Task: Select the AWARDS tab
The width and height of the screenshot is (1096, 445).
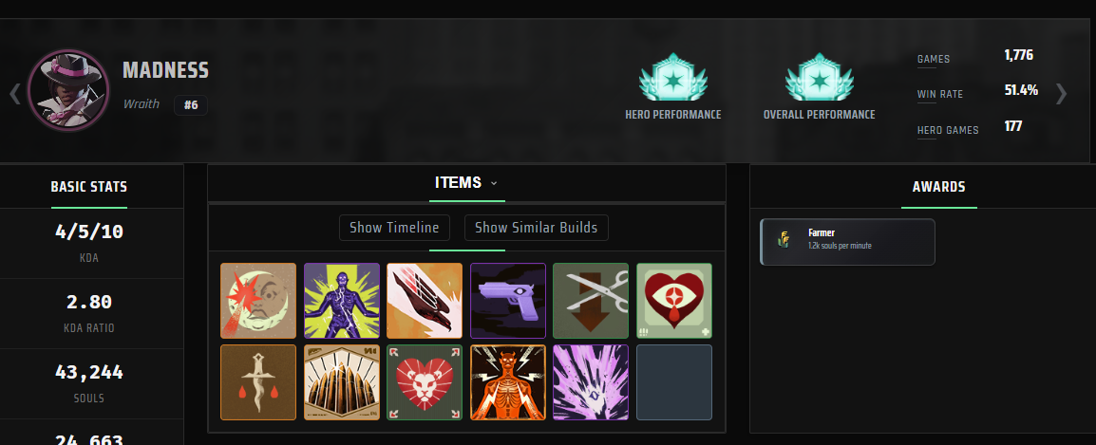Action: click(x=938, y=187)
